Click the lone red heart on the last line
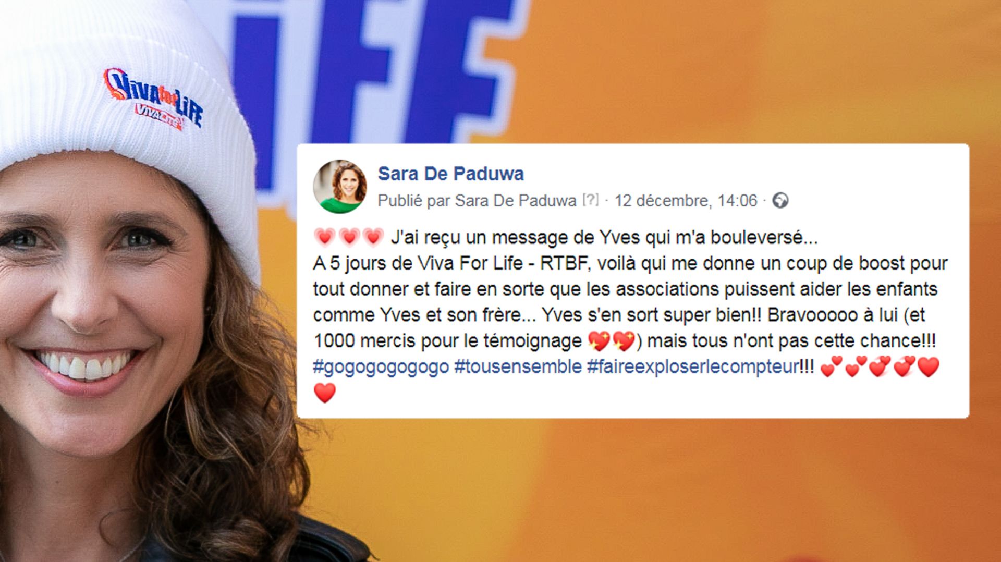 324,393
